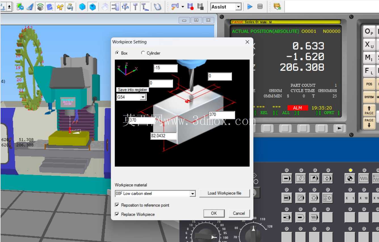Image resolution: width=379 pixels, height=242 pixels.
Task: Click the L-shaped tool path icon
Action: [x=145, y=7]
